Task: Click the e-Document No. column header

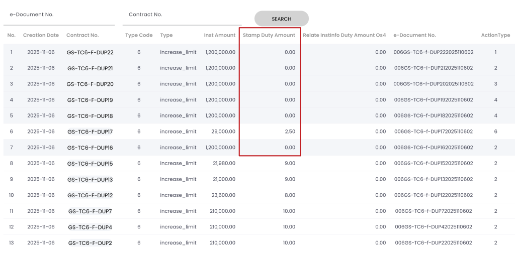Action: (x=414, y=35)
